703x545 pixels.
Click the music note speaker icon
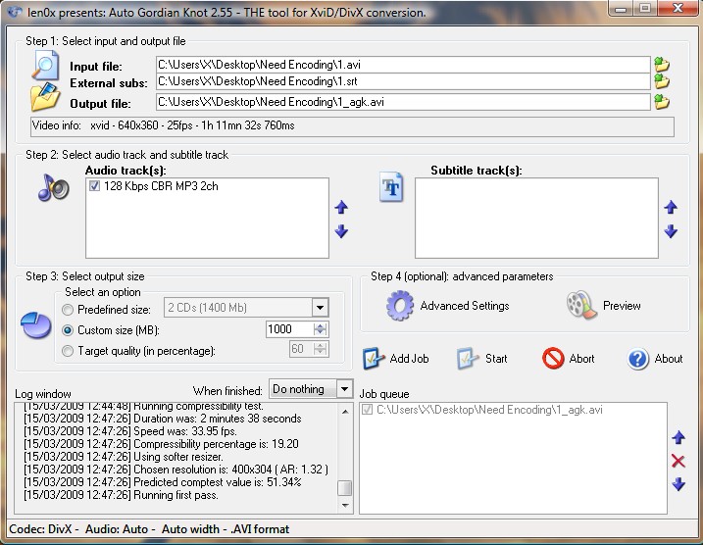(x=53, y=188)
